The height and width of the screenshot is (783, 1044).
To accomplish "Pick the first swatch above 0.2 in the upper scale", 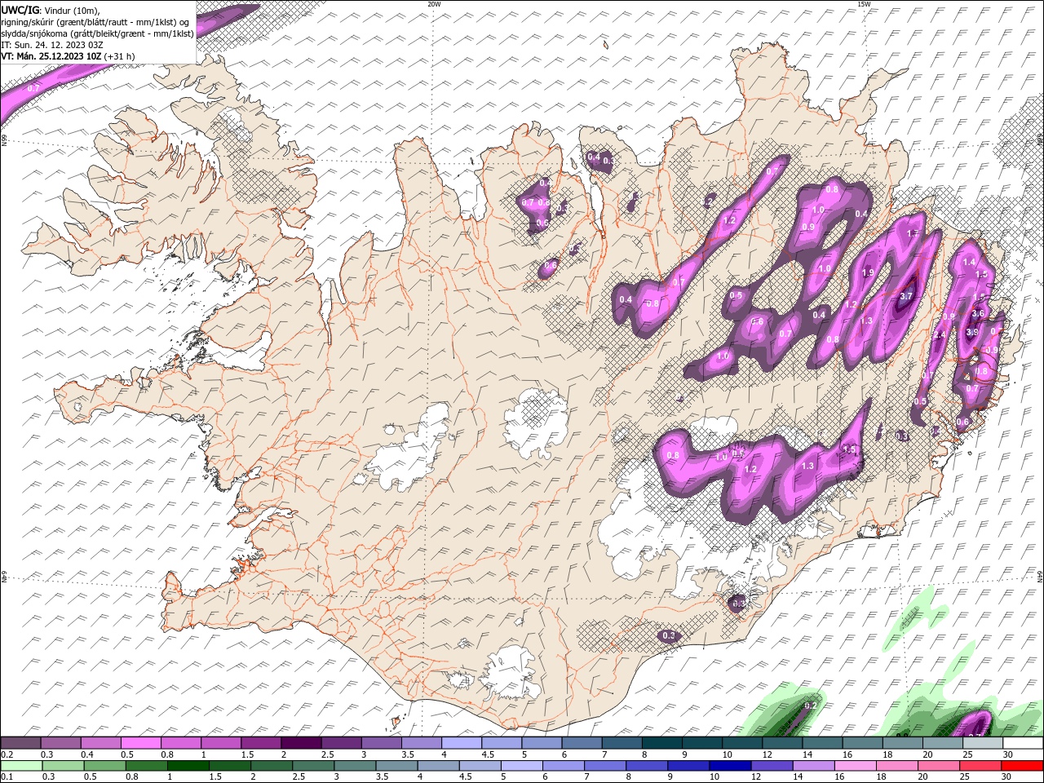I will pos(20,743).
